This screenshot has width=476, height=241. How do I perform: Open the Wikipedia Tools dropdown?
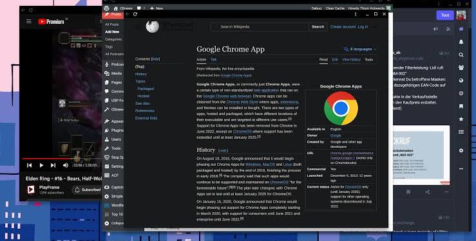369,60
